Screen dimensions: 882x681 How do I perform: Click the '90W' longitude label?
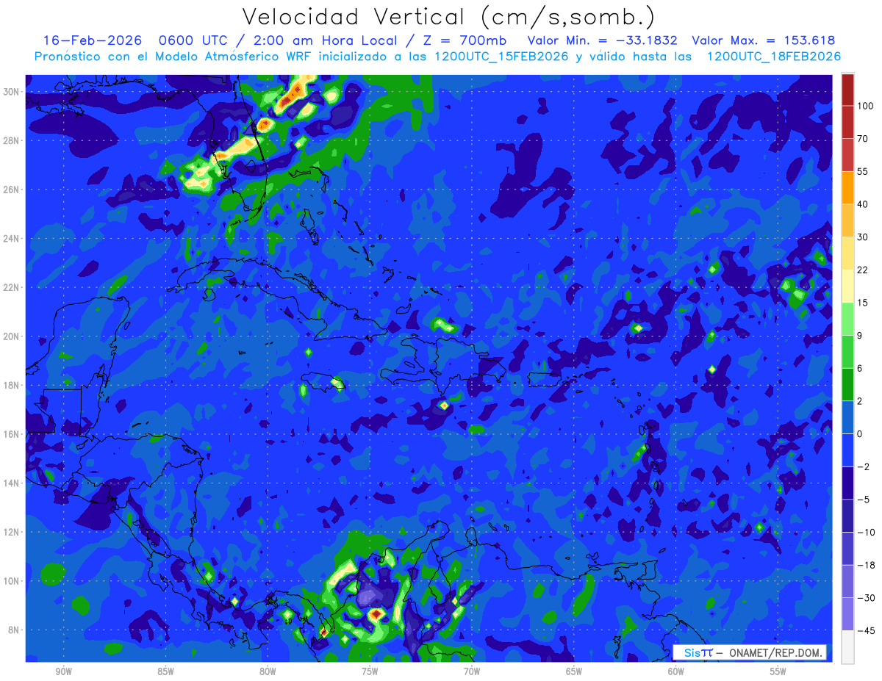(63, 671)
